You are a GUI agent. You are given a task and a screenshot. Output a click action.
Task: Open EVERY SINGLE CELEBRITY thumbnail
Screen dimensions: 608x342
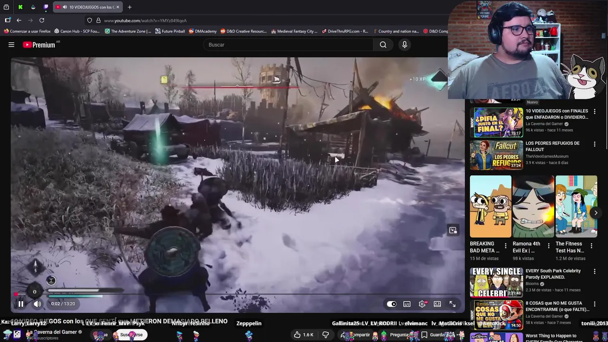pyautogui.click(x=496, y=282)
